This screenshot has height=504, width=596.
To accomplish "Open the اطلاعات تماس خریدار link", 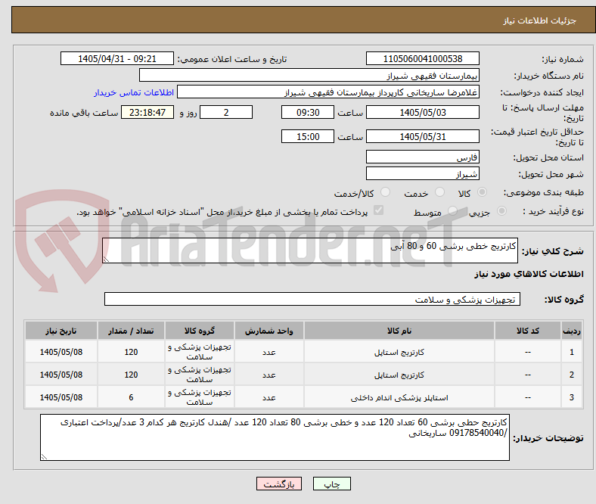I will [x=134, y=92].
